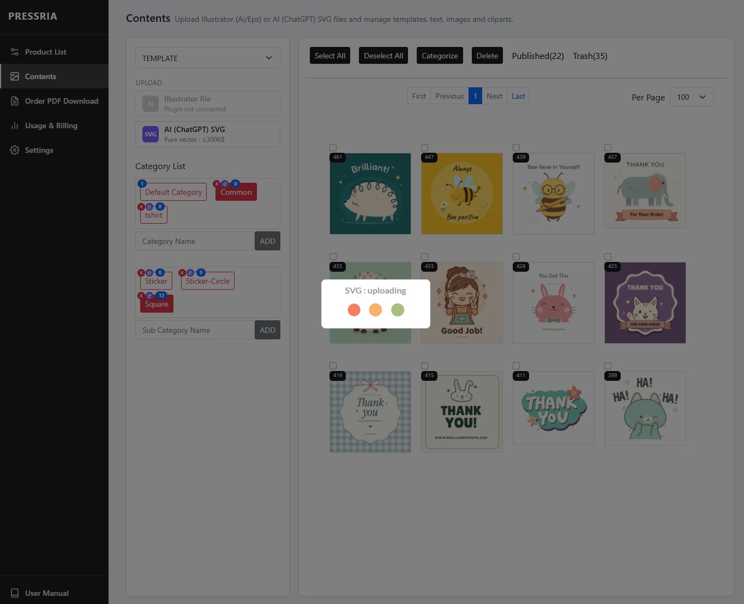Check the box for template 447
The height and width of the screenshot is (604, 744).
[425, 148]
